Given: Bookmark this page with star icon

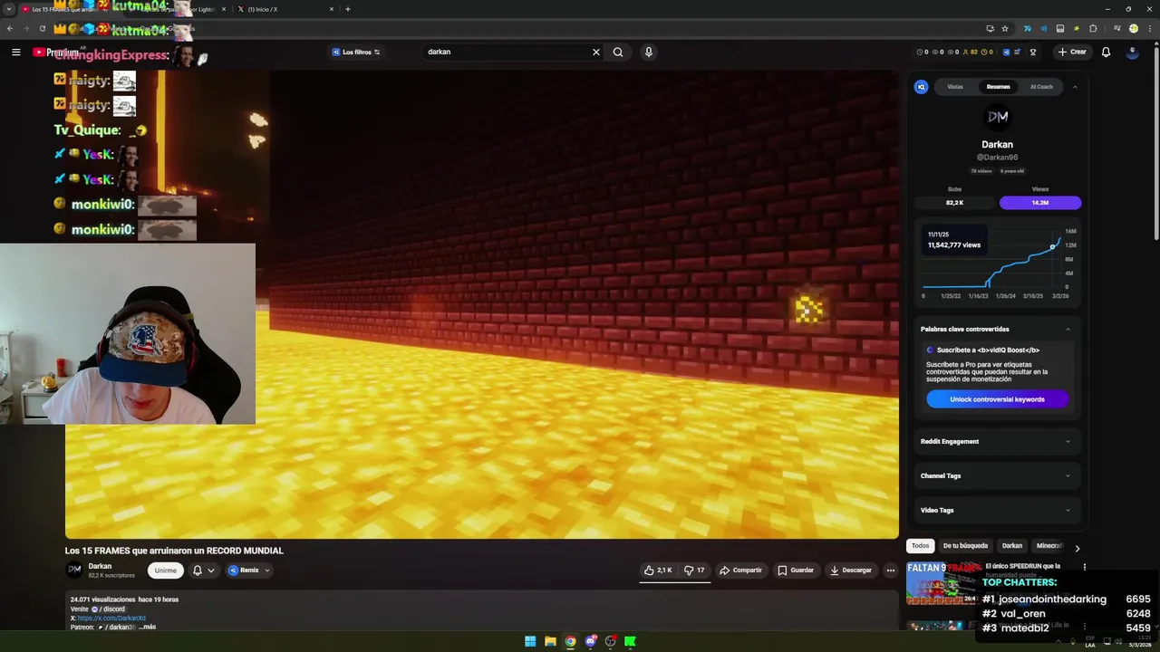Looking at the screenshot, I should (1005, 28).
